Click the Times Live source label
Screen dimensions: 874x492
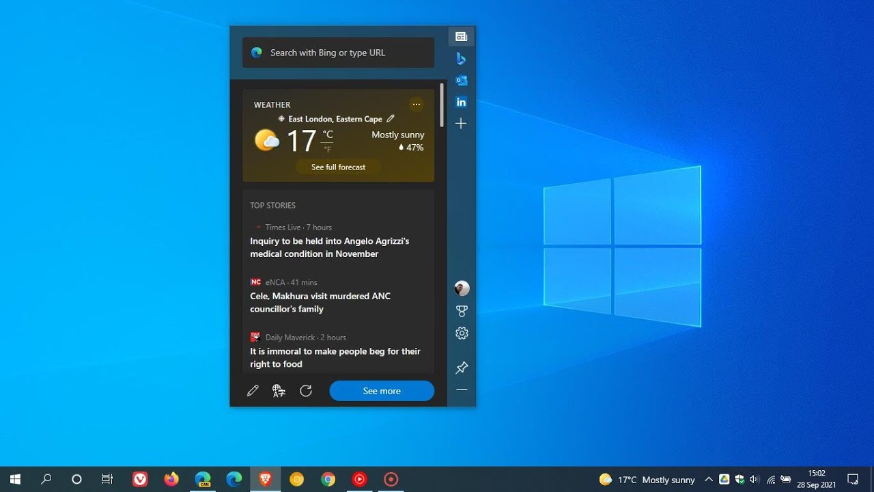click(x=283, y=227)
